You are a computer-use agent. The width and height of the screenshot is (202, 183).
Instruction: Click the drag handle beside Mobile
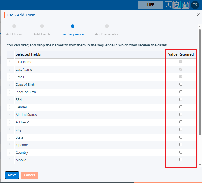tap(11, 160)
